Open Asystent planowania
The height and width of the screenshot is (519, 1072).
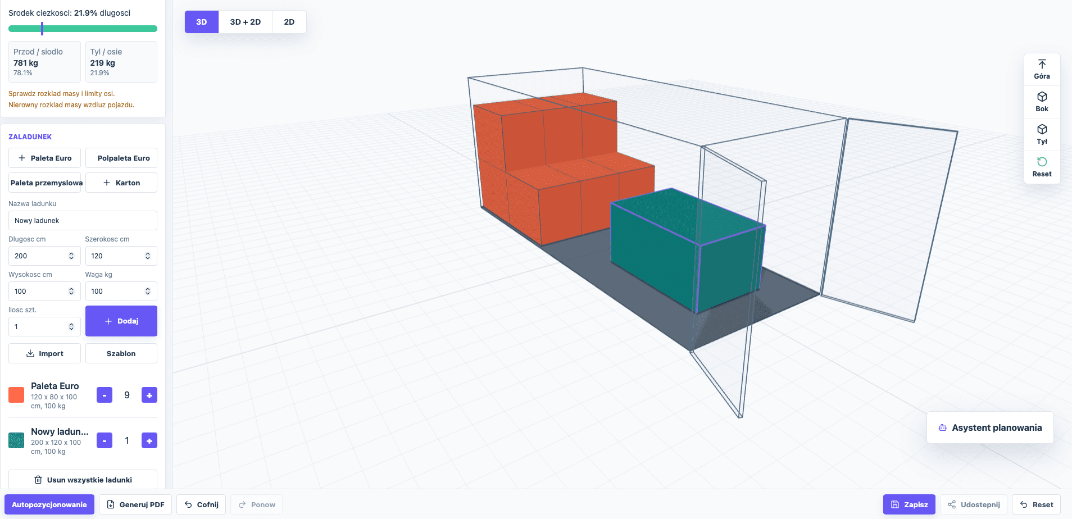pyautogui.click(x=990, y=427)
